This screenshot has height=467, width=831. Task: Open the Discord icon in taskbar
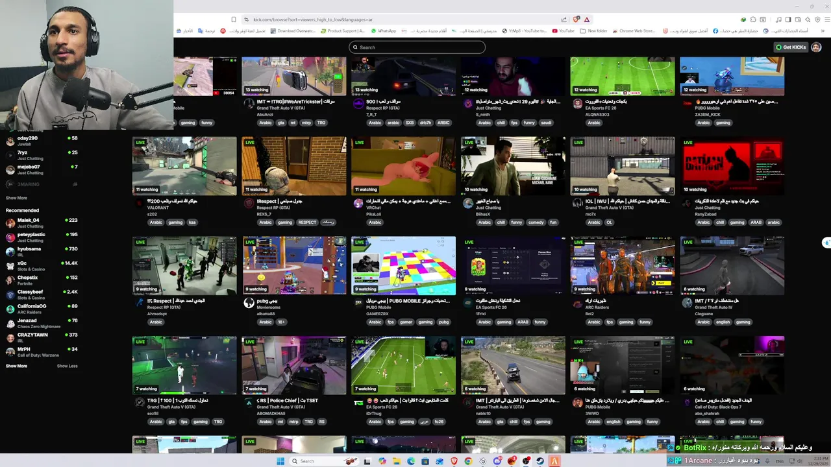click(497, 461)
